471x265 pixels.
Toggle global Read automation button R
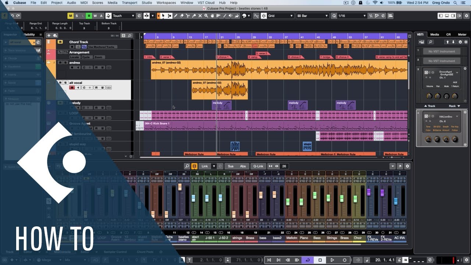89,16
